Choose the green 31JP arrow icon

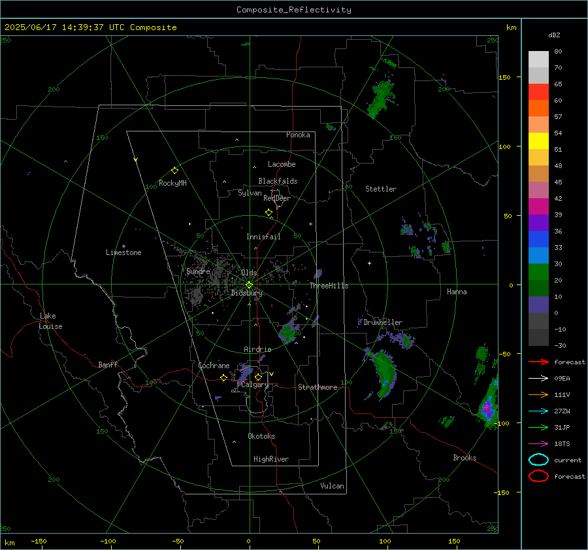(538, 427)
